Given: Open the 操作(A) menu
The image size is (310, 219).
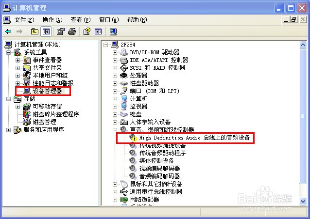Looking at the screenshot, I should [52, 20].
